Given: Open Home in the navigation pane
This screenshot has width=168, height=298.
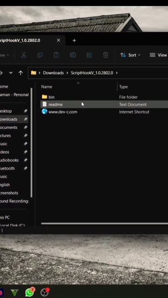Looking at the screenshot, I should 4,87.
